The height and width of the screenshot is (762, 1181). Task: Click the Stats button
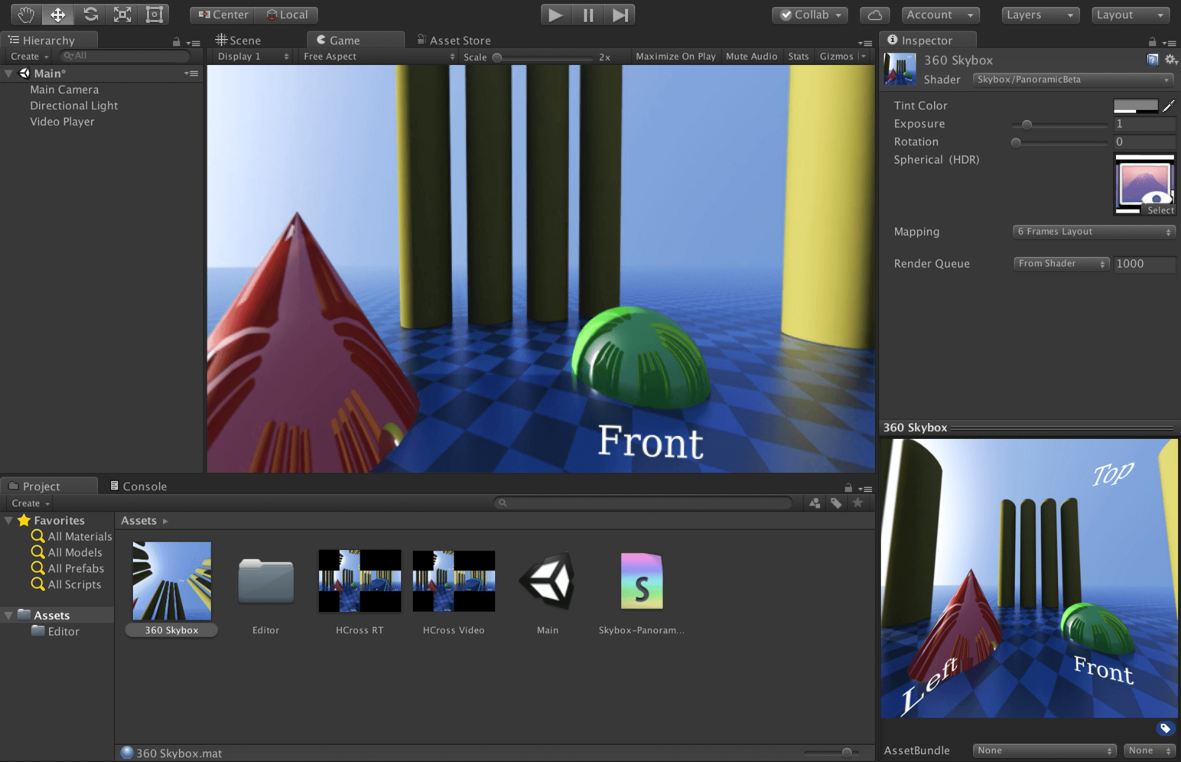798,56
